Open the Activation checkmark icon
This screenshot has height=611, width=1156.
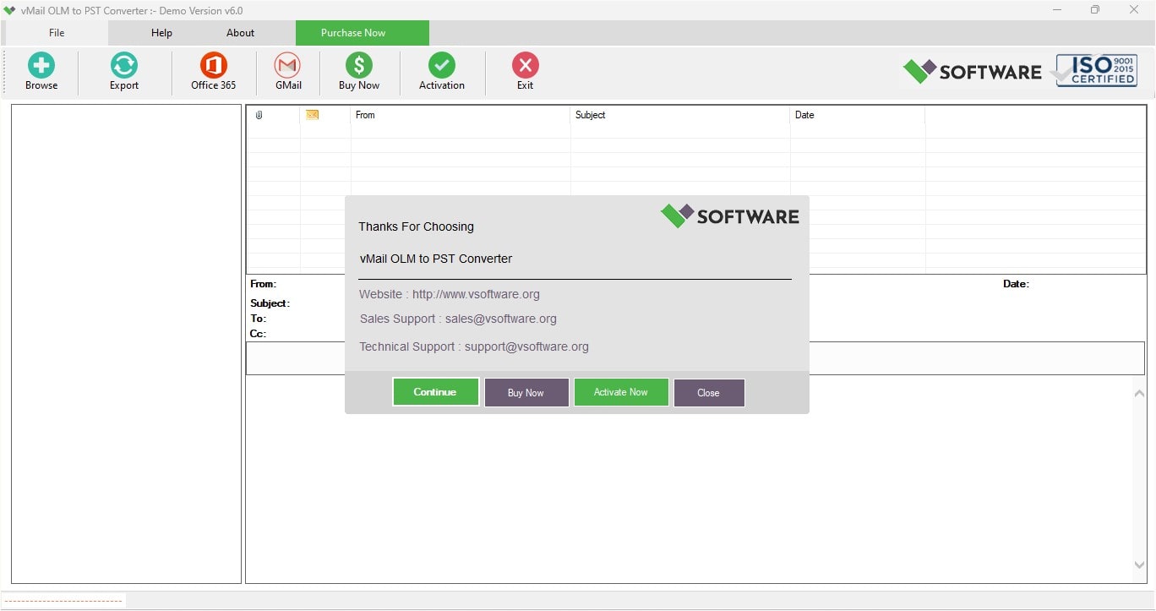click(x=441, y=65)
